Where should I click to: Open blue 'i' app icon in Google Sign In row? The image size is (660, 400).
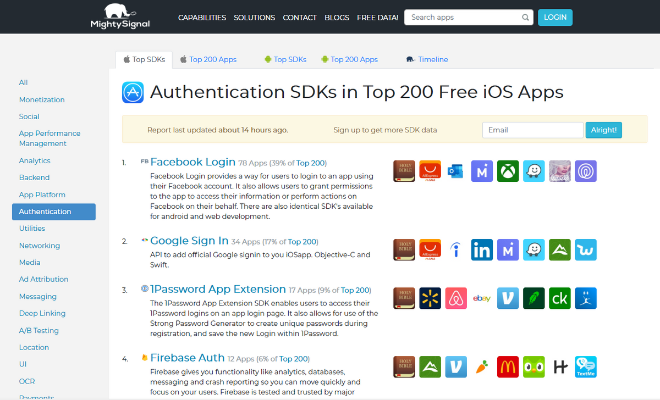[456, 250]
